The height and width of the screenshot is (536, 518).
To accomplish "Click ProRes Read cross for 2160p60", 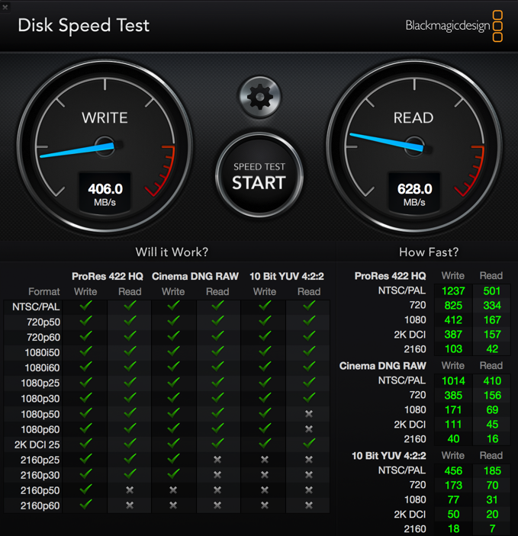I will point(130,506).
